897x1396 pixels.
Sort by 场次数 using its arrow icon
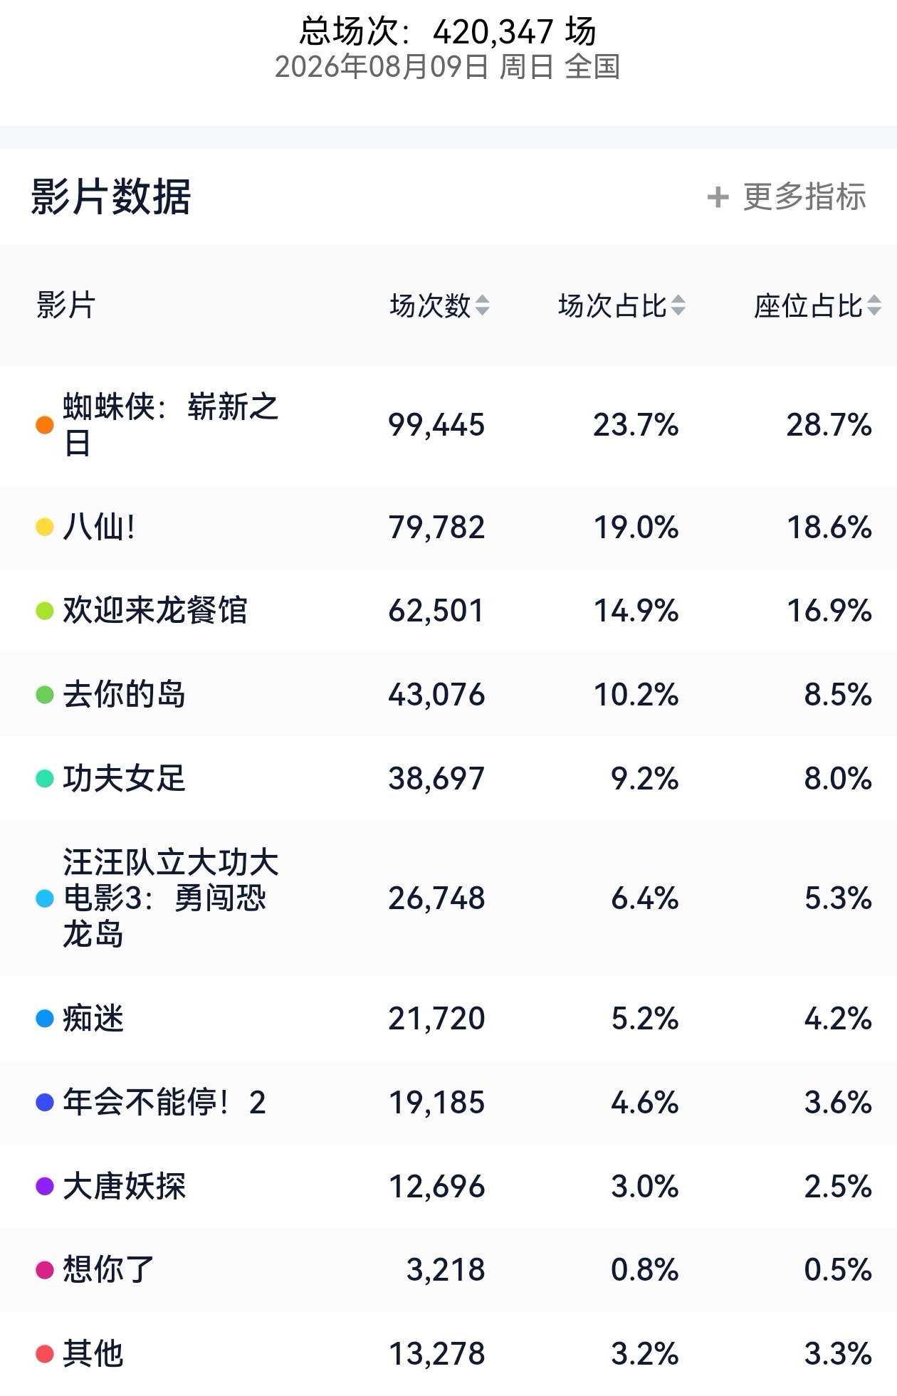[482, 305]
